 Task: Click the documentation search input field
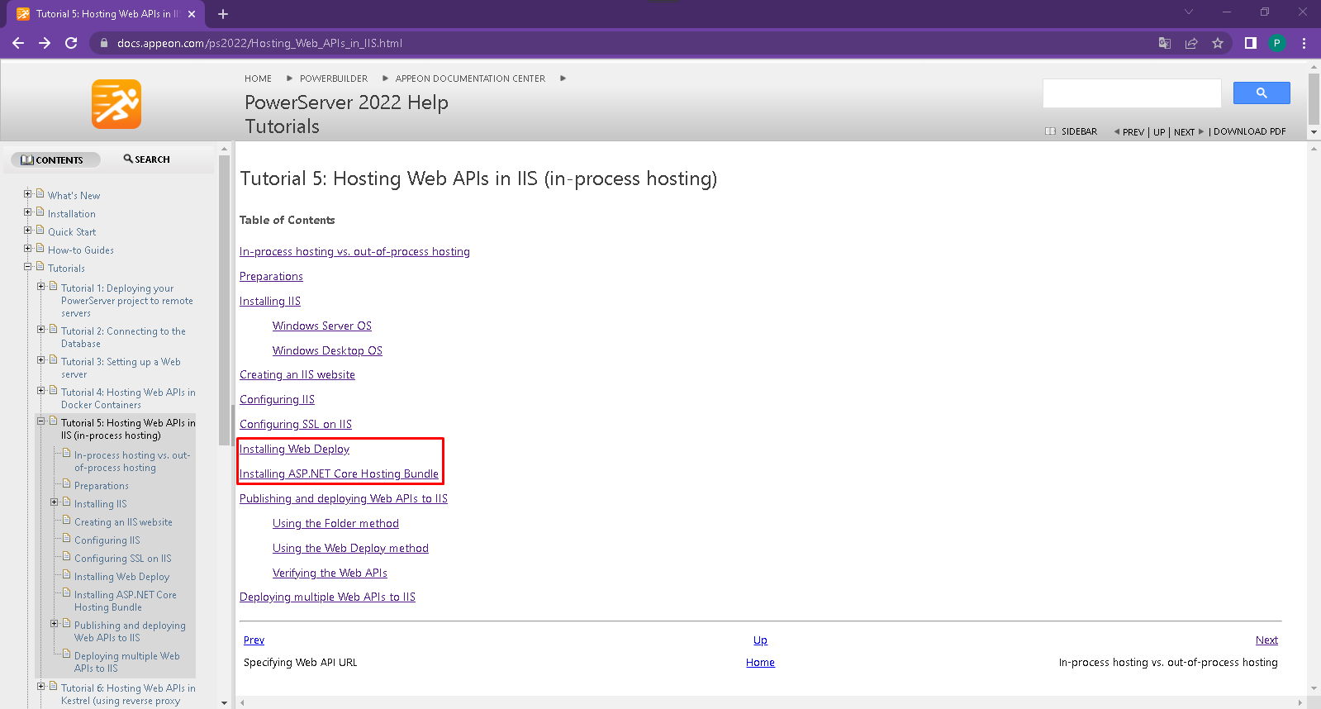click(1131, 93)
